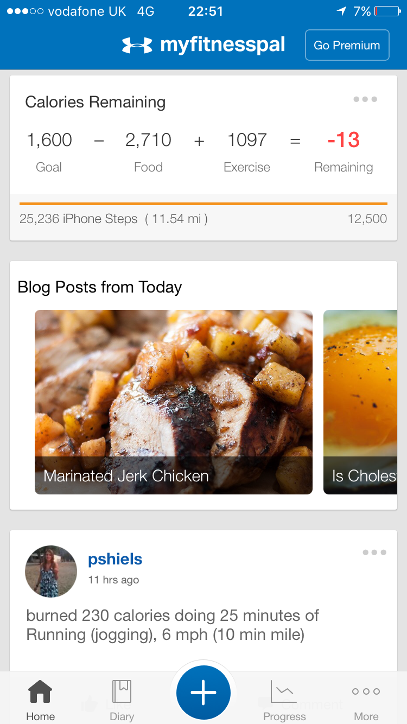This screenshot has width=407, height=724.
Task: Tap the iPhone steps progress bar
Action: tap(203, 204)
